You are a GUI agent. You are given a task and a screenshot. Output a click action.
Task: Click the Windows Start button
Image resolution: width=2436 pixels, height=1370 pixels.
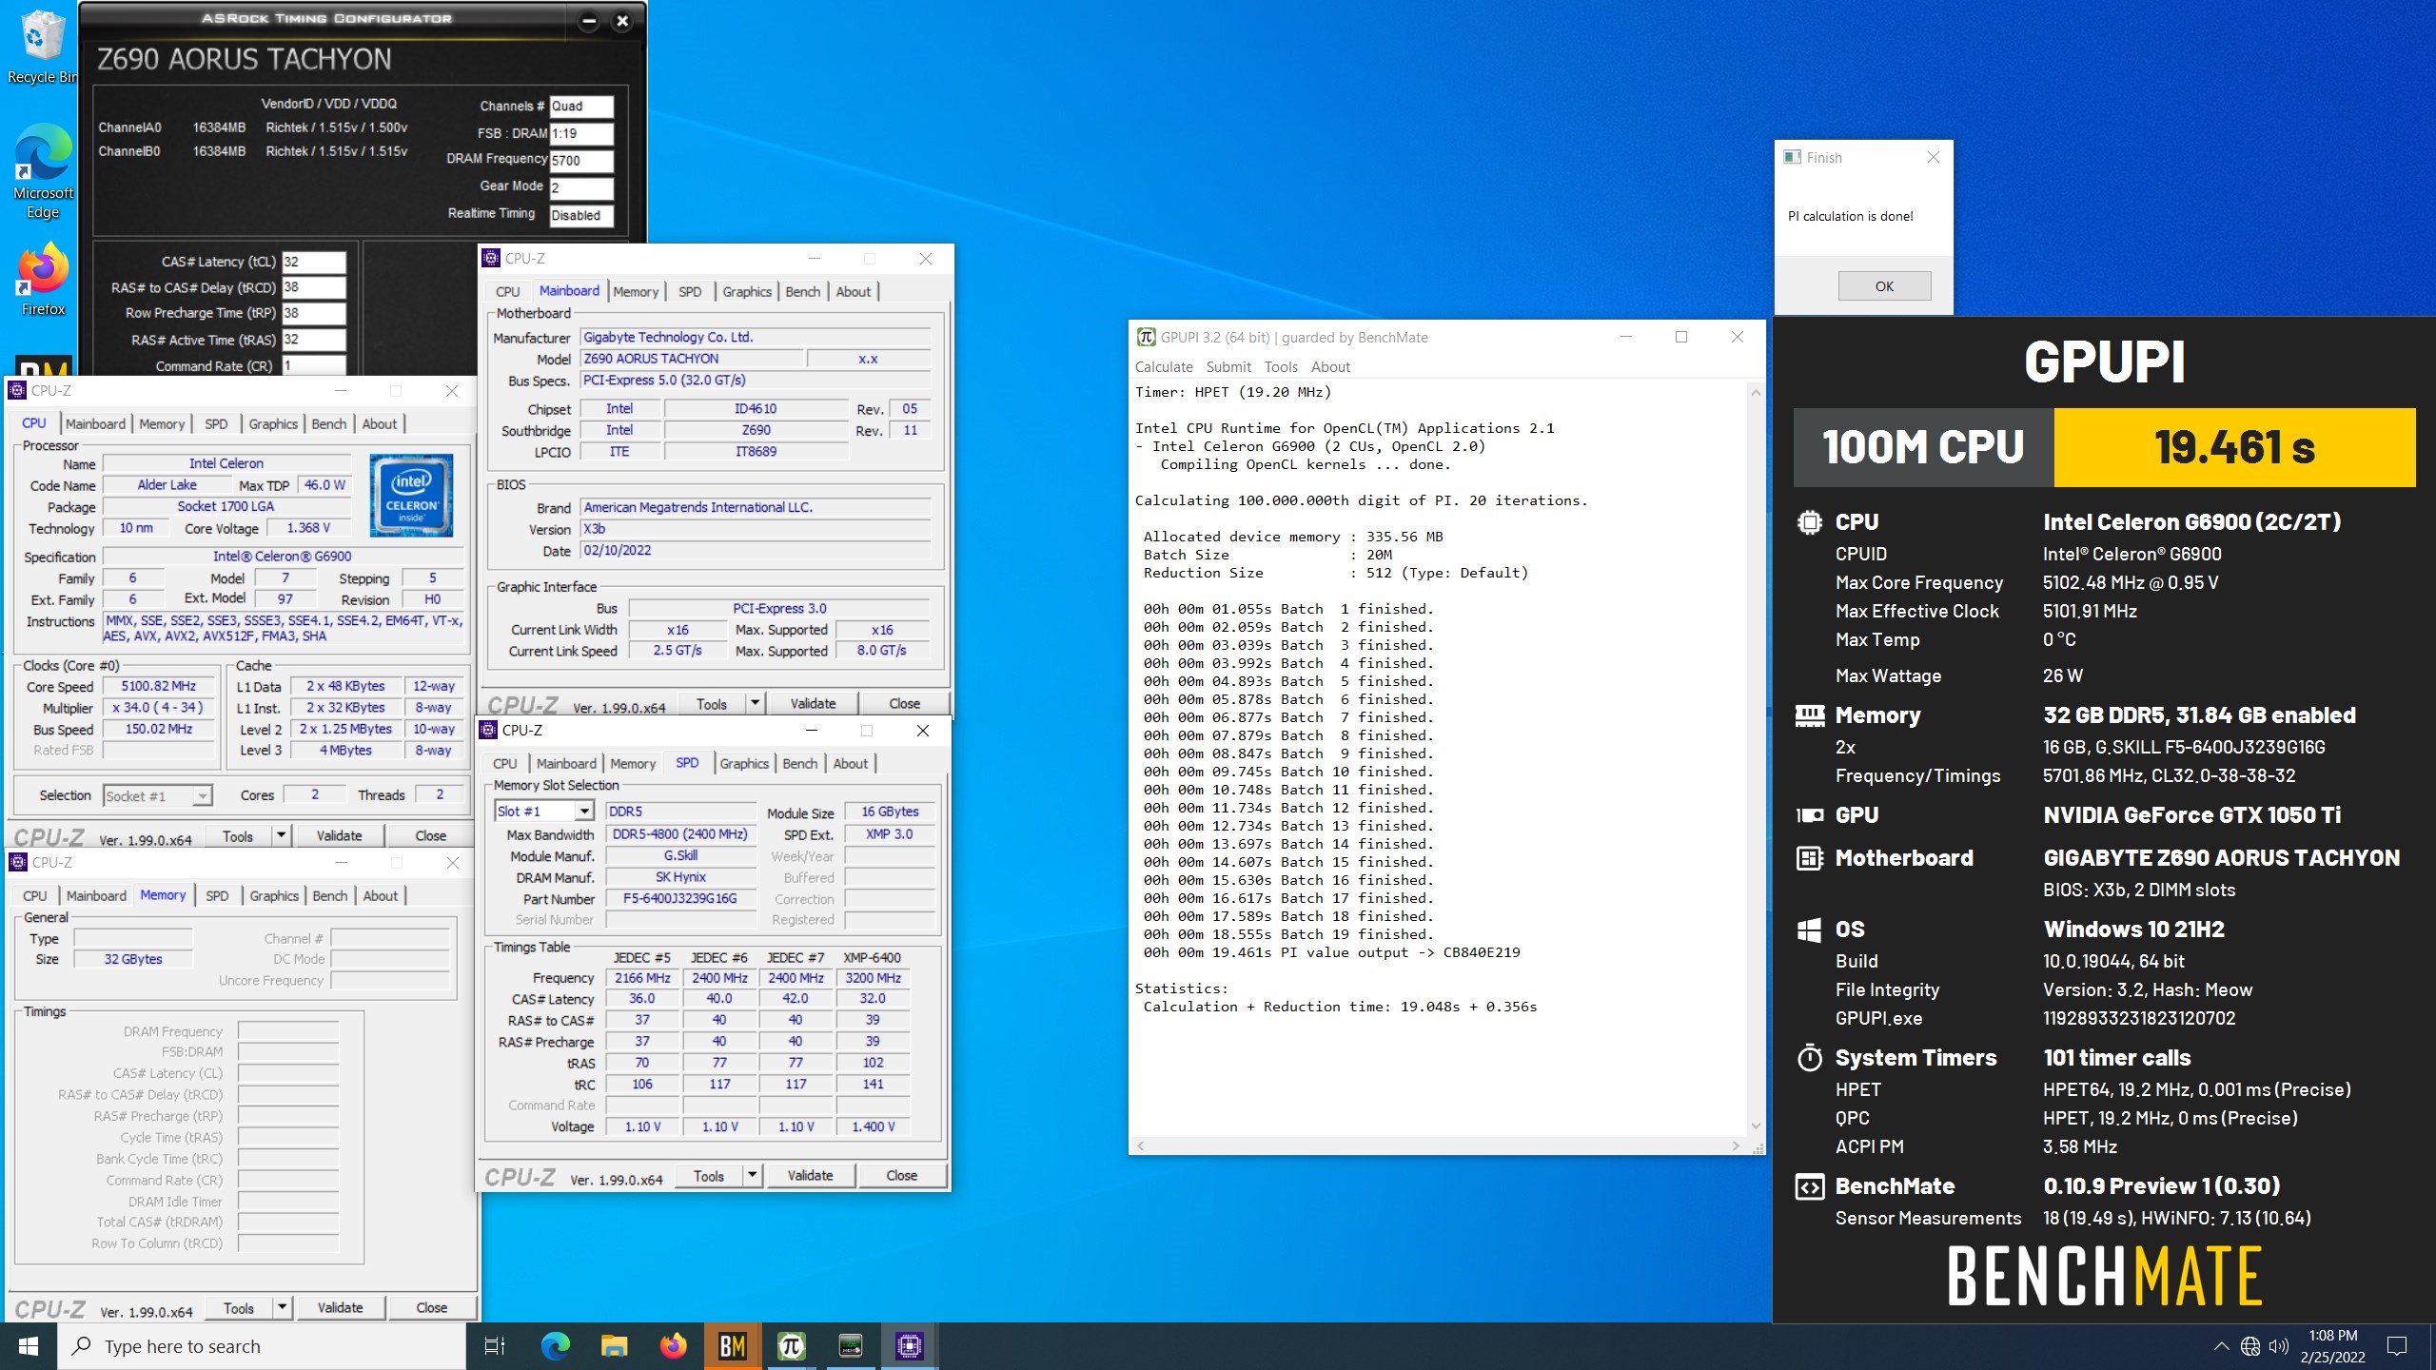coord(29,1346)
